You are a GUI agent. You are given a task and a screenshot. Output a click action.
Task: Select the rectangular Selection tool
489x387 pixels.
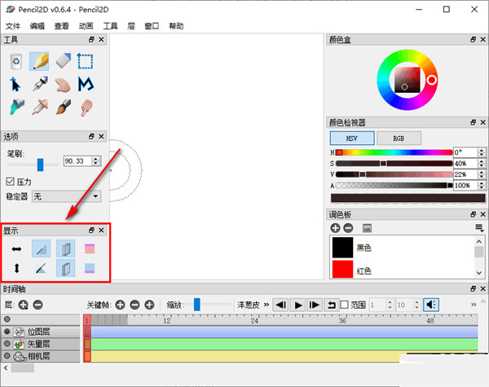point(85,61)
